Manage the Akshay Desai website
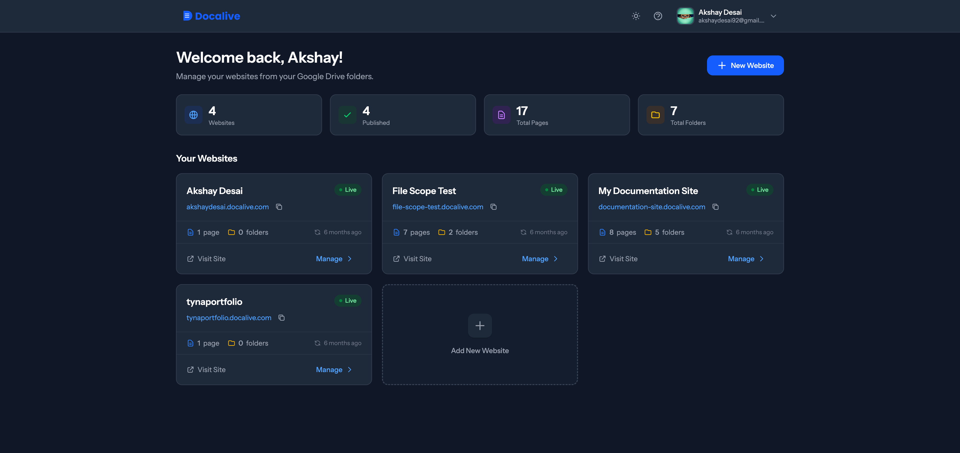 click(334, 259)
